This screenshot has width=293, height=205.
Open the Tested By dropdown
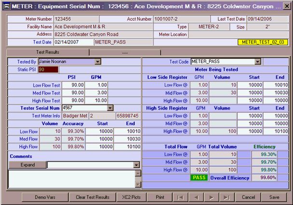98,61
